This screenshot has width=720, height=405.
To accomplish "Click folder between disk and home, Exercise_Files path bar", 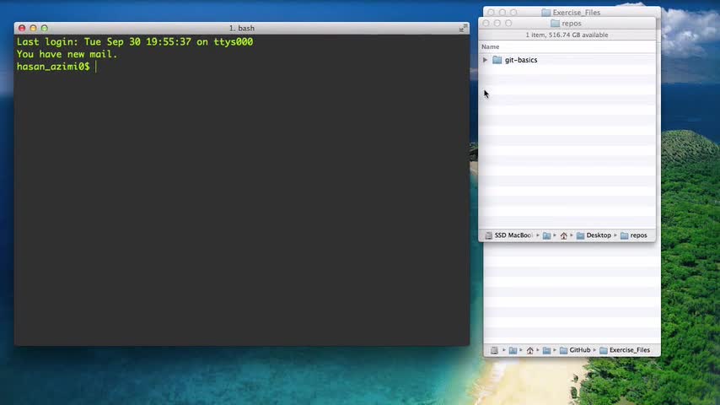I will [513, 350].
